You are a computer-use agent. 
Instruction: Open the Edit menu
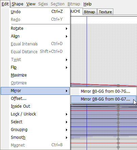pos(5,4)
